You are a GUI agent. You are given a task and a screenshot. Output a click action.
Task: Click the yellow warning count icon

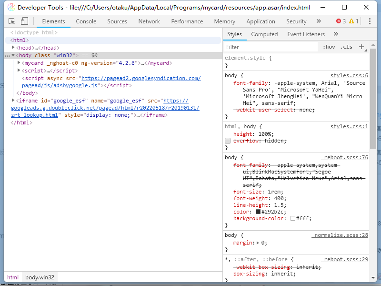click(351, 21)
